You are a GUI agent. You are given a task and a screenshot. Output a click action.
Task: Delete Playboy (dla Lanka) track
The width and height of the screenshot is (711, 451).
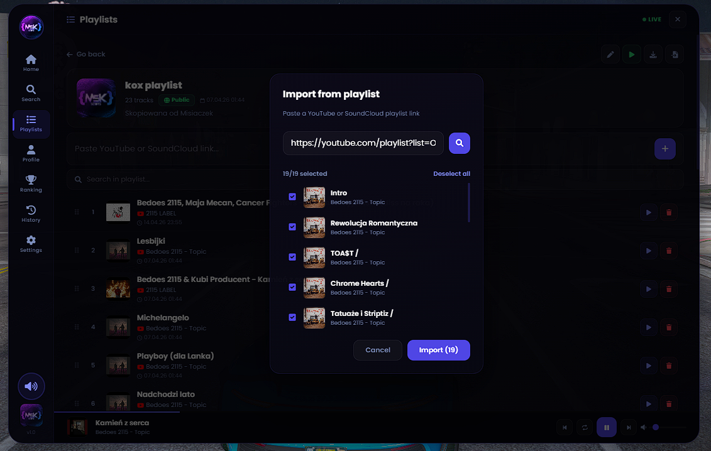click(669, 366)
